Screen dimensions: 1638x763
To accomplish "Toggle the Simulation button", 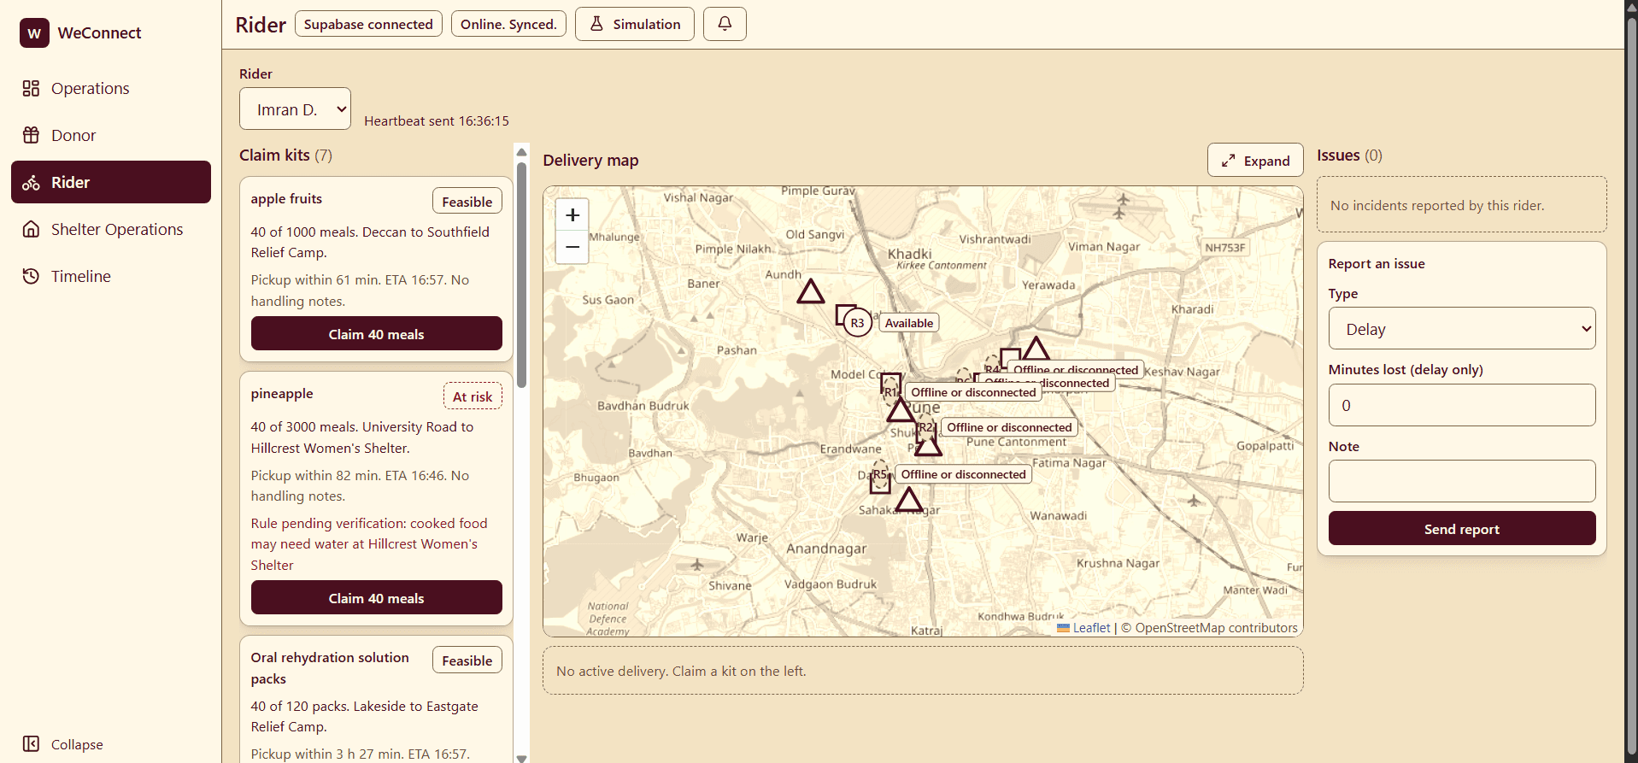I will pyautogui.click(x=635, y=24).
